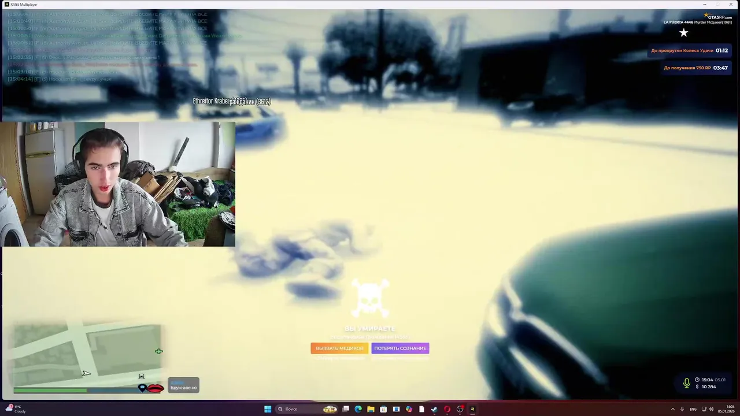This screenshot has height=416, width=740.
Task: Switch the ENG input language indicator
Action: 693,409
